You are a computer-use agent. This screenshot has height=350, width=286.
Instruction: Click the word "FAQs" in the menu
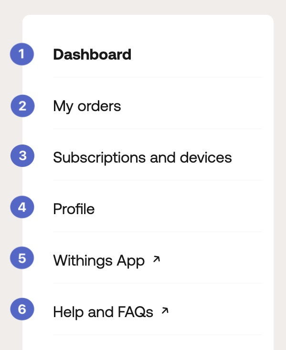[x=136, y=312]
